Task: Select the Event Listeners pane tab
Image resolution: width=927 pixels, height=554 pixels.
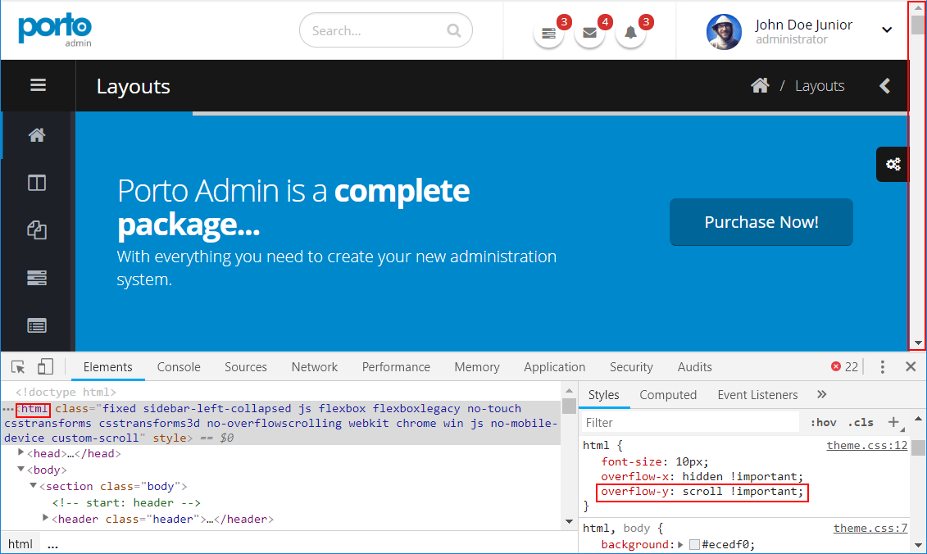Action: tap(757, 395)
